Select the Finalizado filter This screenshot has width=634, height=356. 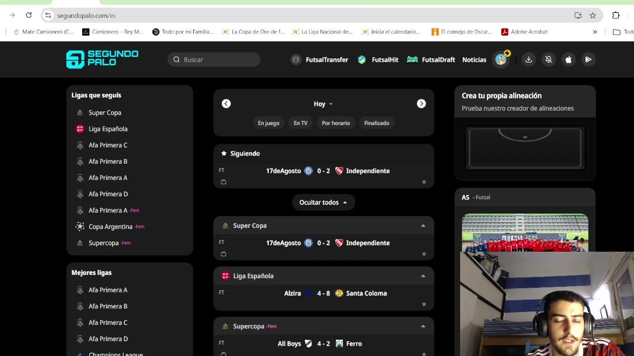[376, 123]
